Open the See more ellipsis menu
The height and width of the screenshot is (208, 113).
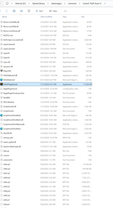pyautogui.click(x=65, y=11)
